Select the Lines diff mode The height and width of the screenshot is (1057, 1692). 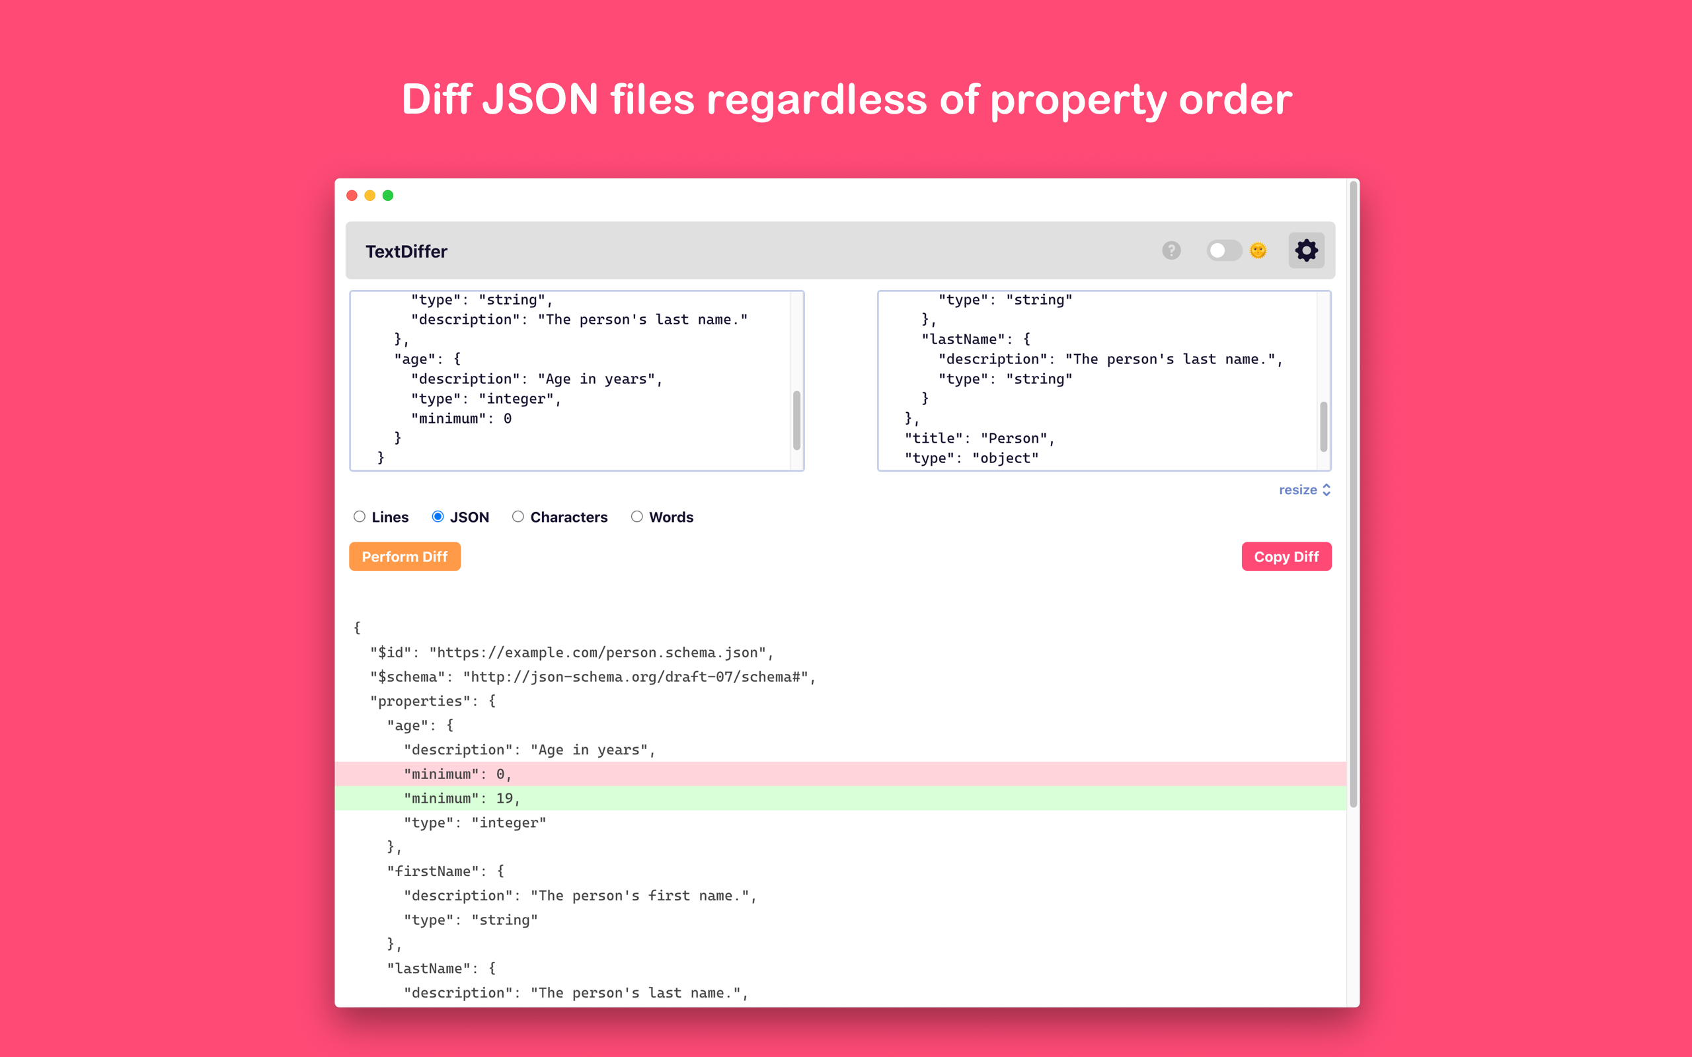(x=360, y=517)
